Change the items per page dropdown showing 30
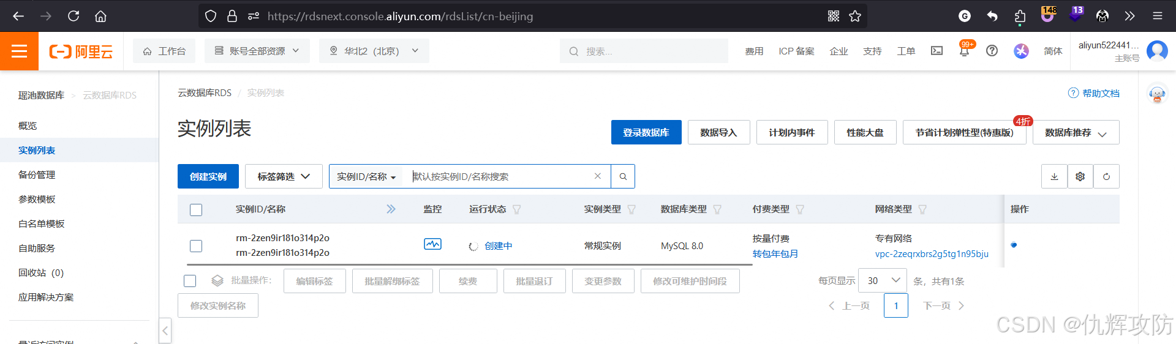This screenshot has width=1176, height=344. (x=883, y=280)
